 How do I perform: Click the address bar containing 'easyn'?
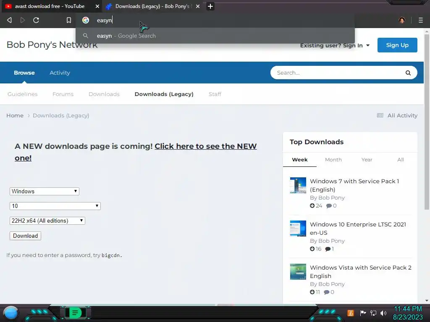[x=215, y=20]
